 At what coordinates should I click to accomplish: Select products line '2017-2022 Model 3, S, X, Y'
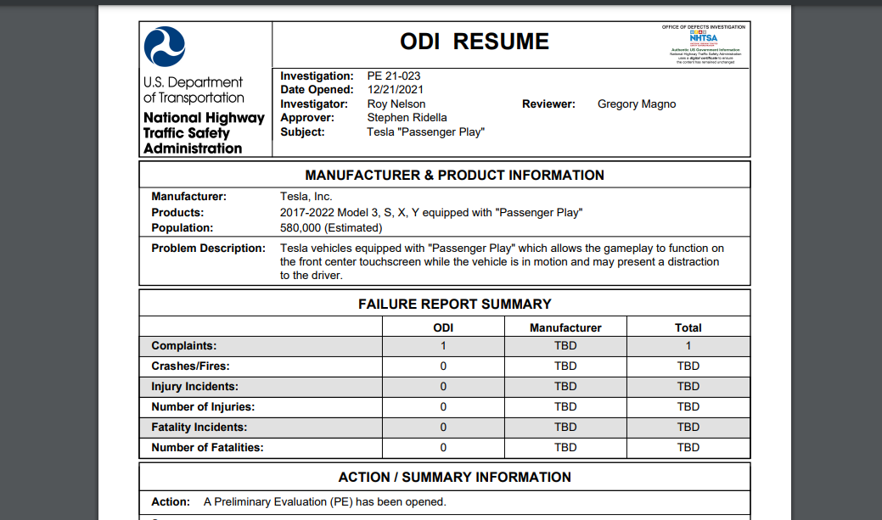(x=350, y=213)
